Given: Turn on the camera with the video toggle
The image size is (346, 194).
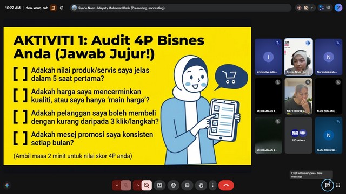Looking at the screenshot, I should tap(147, 185).
